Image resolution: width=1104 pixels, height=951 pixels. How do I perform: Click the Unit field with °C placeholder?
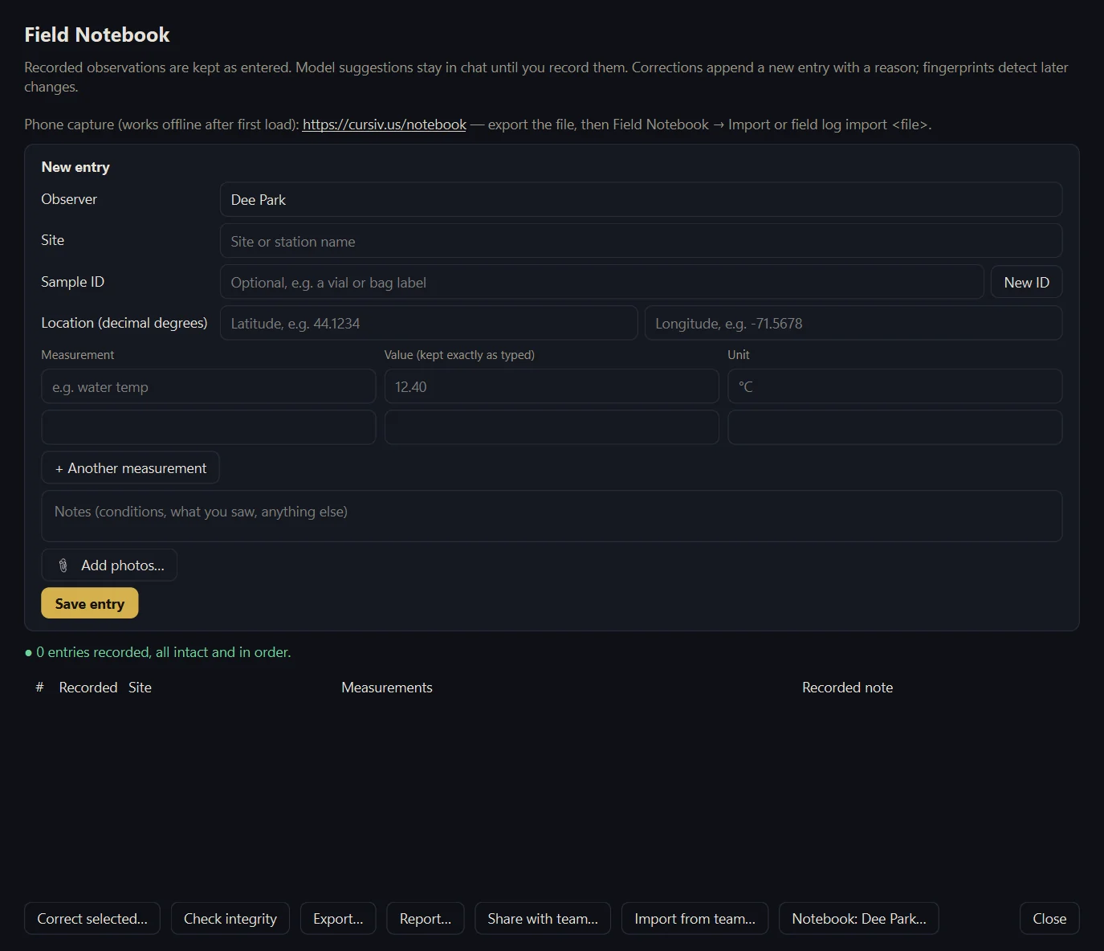[x=894, y=386]
